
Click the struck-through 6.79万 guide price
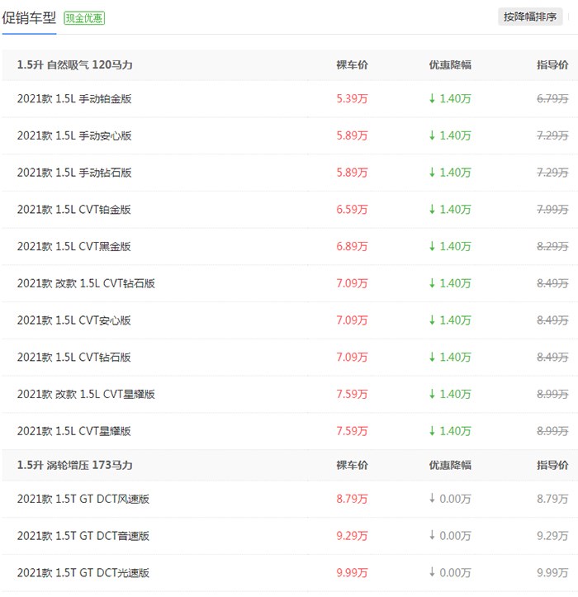pos(552,99)
